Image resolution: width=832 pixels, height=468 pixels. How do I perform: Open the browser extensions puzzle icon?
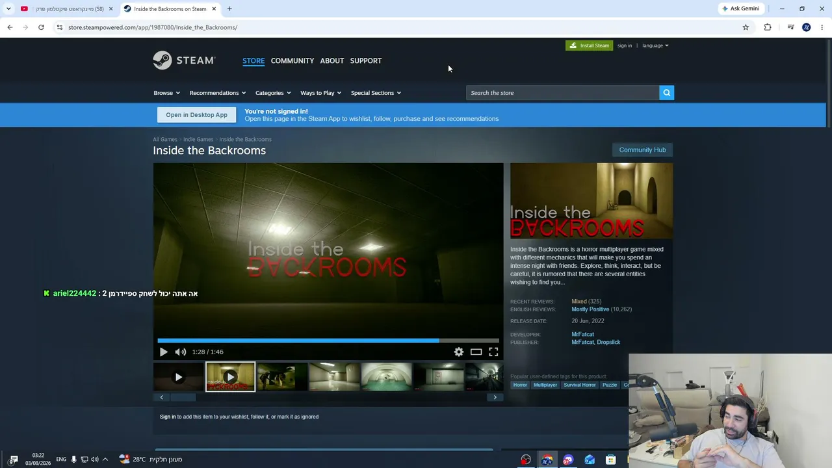(768, 27)
